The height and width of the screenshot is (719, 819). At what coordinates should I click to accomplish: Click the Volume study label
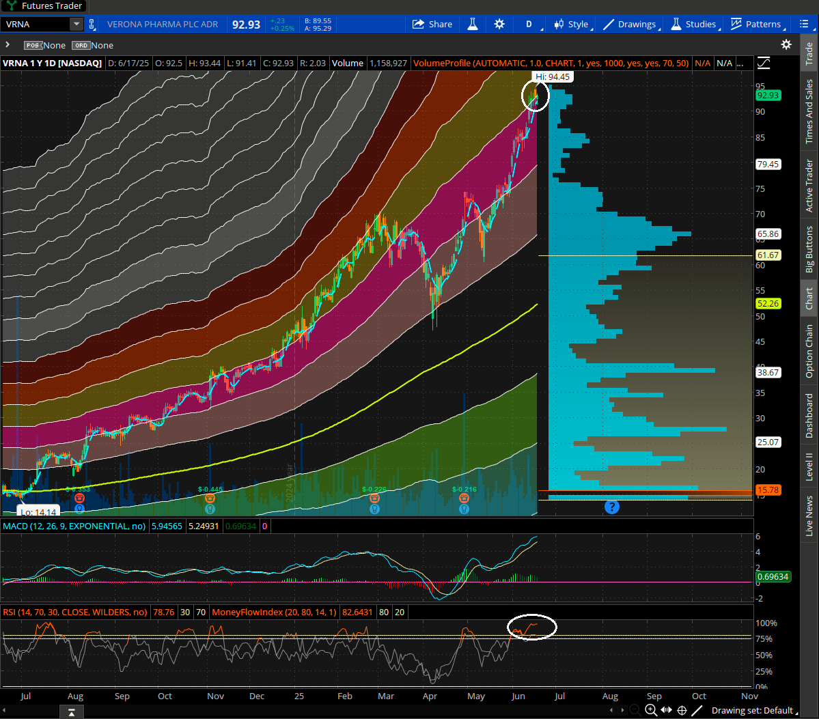(348, 64)
